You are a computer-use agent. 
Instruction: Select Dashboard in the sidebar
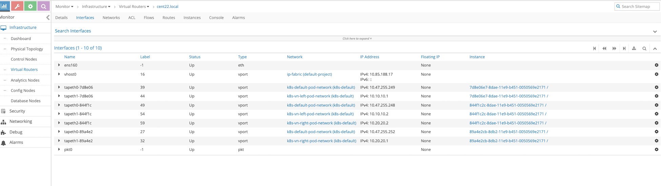21,38
